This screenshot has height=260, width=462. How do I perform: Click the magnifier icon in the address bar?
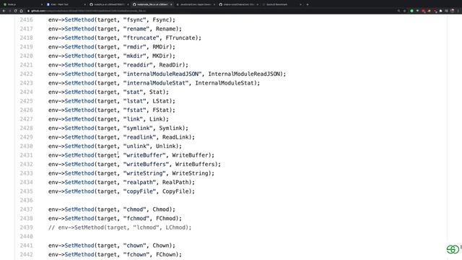(398, 11)
